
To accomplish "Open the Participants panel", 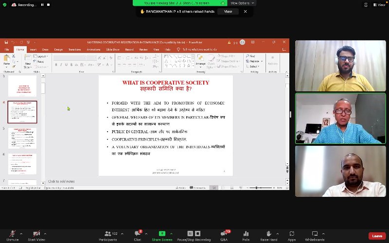I will tap(107, 234).
